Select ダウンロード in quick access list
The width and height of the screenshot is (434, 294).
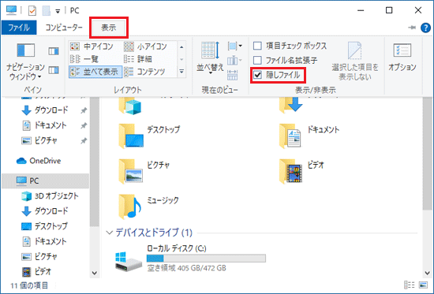pos(51,110)
